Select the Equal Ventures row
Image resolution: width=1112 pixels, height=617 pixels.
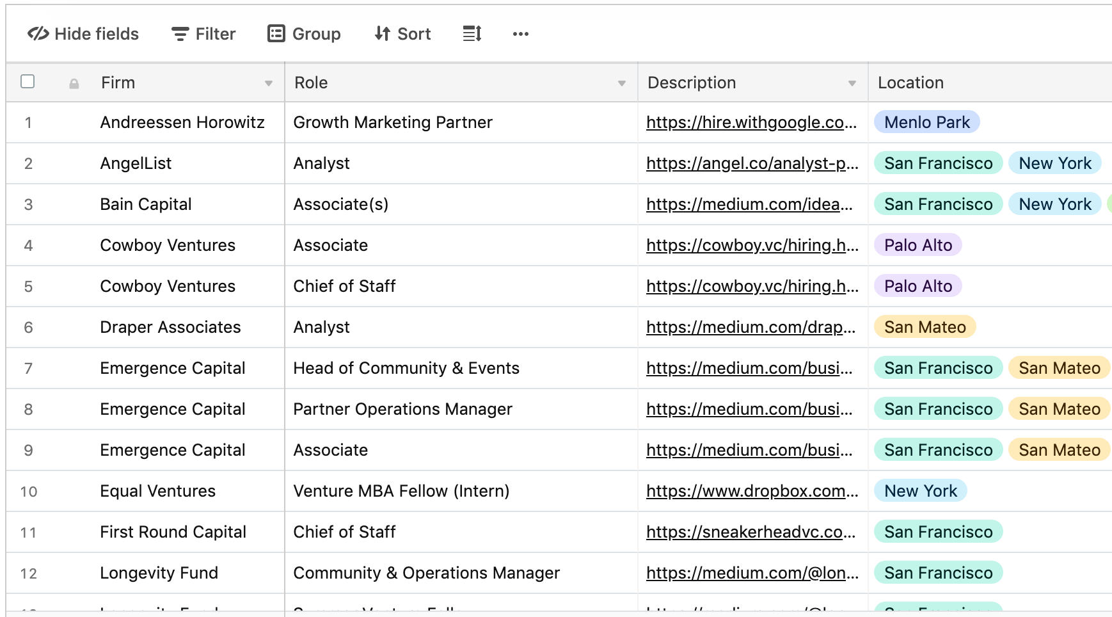(x=28, y=491)
